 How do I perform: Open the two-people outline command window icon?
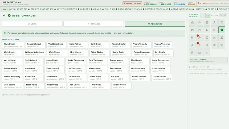pyautogui.click(x=199, y=30)
